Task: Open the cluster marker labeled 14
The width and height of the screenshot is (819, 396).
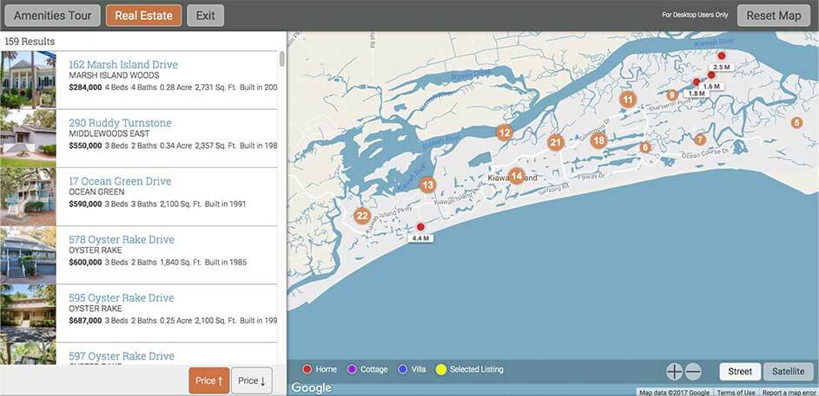Action: click(x=517, y=176)
